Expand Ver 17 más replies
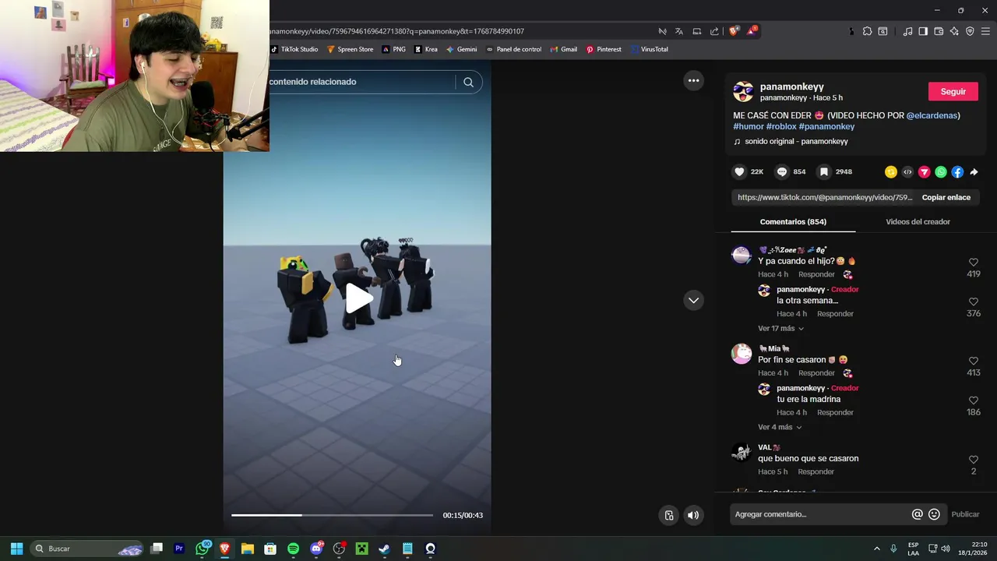 coord(780,328)
